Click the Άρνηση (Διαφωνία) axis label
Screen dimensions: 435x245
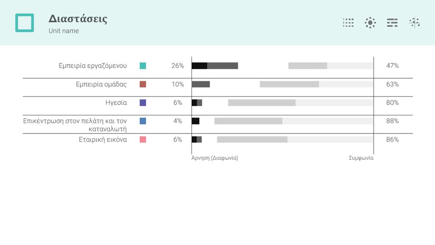click(x=215, y=158)
